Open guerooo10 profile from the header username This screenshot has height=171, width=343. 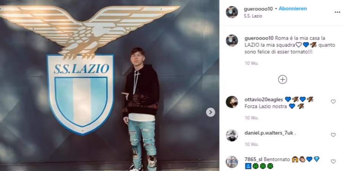coord(258,9)
